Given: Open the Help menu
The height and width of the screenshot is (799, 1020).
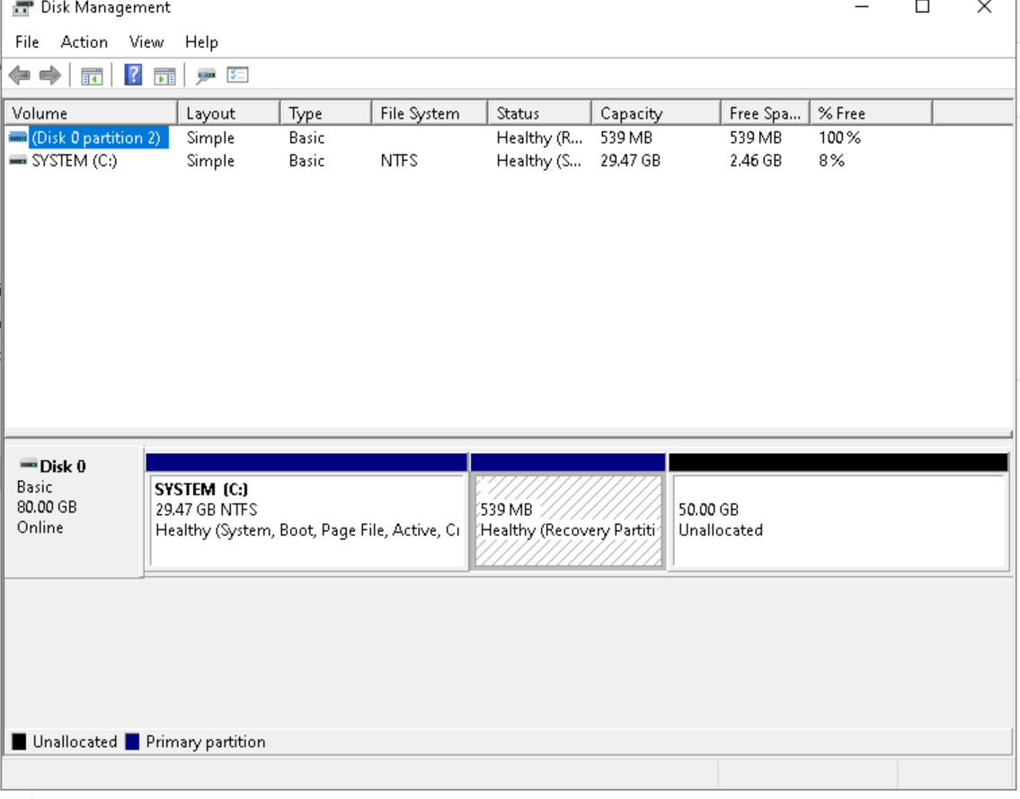Looking at the screenshot, I should tap(201, 42).
